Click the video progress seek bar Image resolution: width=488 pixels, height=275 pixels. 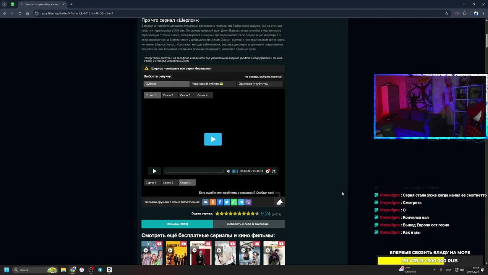click(x=195, y=171)
